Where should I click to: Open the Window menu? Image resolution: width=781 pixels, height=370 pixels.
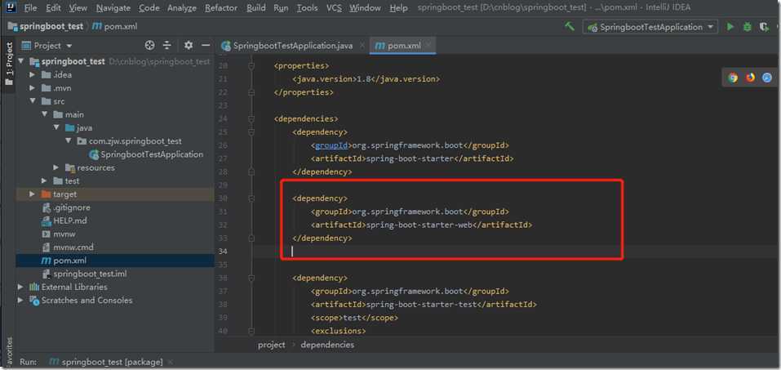[x=366, y=8]
